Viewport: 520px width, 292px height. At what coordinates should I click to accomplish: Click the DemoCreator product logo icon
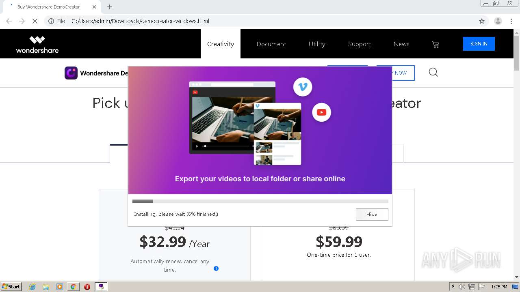click(71, 73)
